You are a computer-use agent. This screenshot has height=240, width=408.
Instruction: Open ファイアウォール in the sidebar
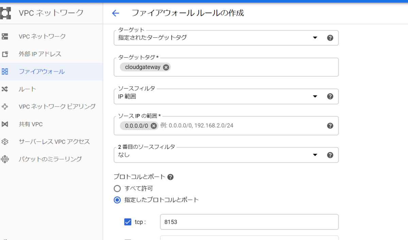tap(41, 72)
